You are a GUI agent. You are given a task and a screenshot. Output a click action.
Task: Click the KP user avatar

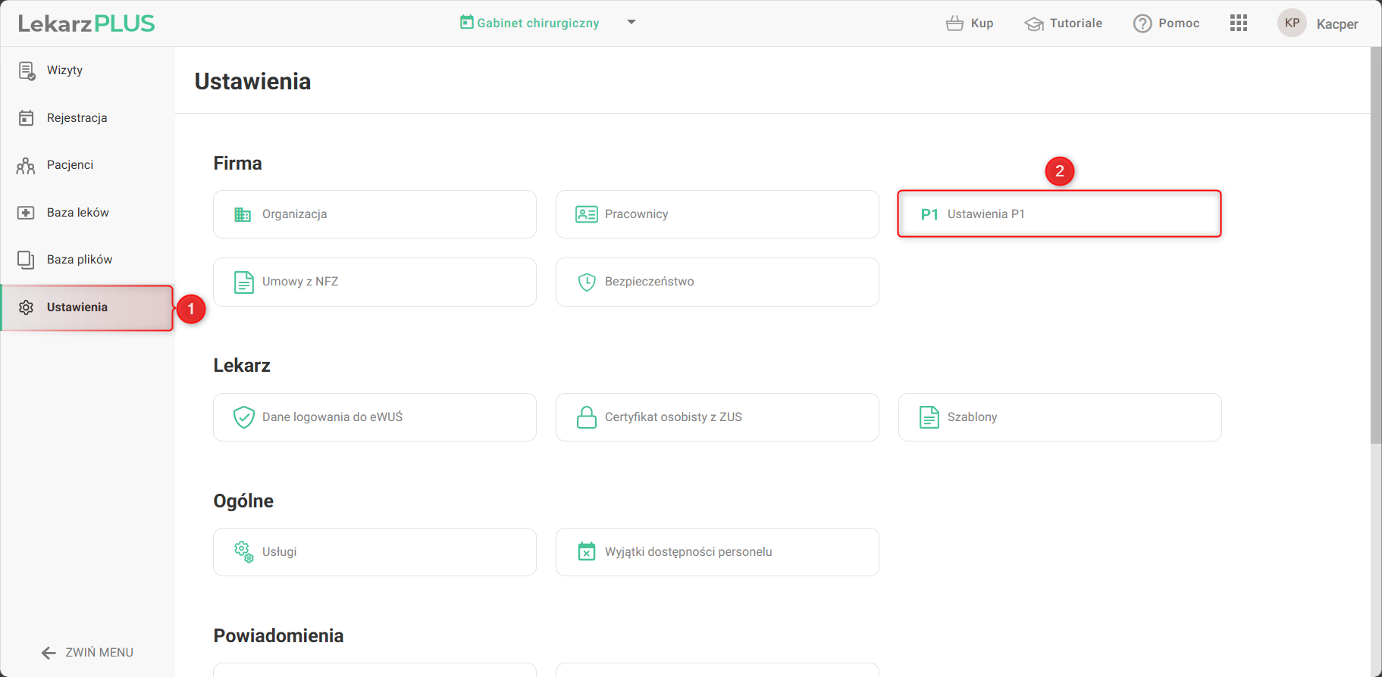(1292, 23)
